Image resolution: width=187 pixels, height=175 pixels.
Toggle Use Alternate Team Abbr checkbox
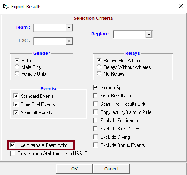(12, 145)
